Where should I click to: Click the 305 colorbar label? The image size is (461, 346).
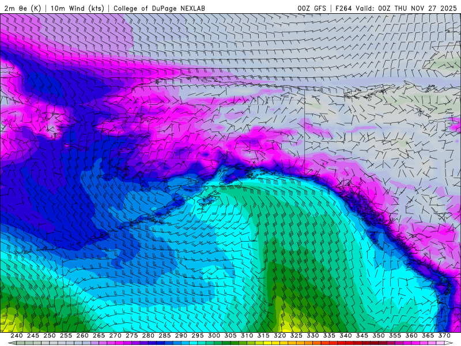point(231,336)
